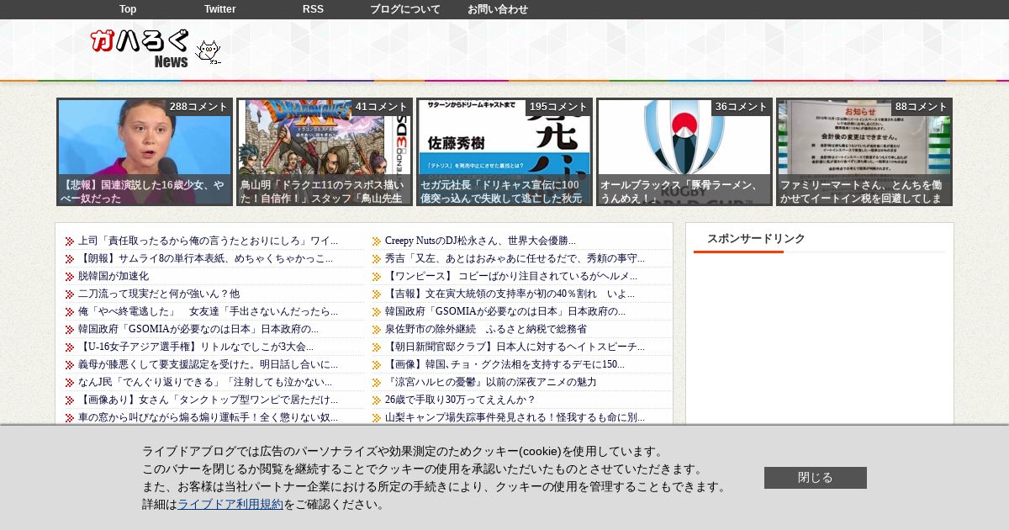Open the Top menu item

click(x=128, y=9)
